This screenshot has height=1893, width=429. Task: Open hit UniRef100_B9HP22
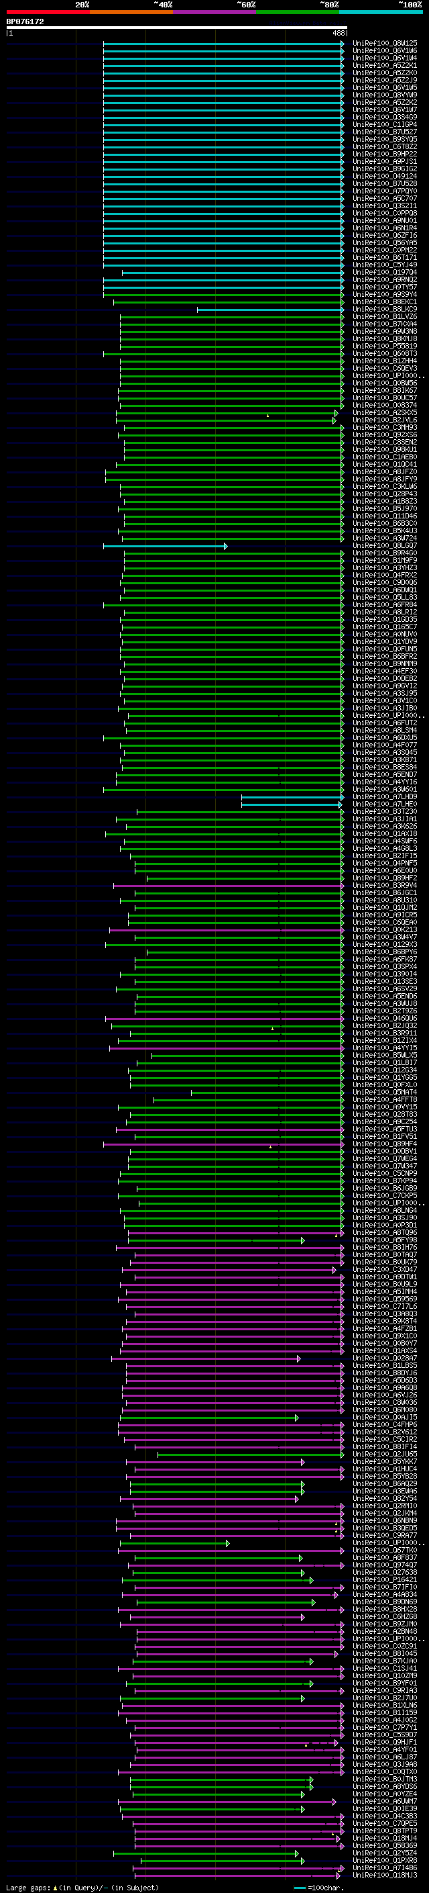384,154
